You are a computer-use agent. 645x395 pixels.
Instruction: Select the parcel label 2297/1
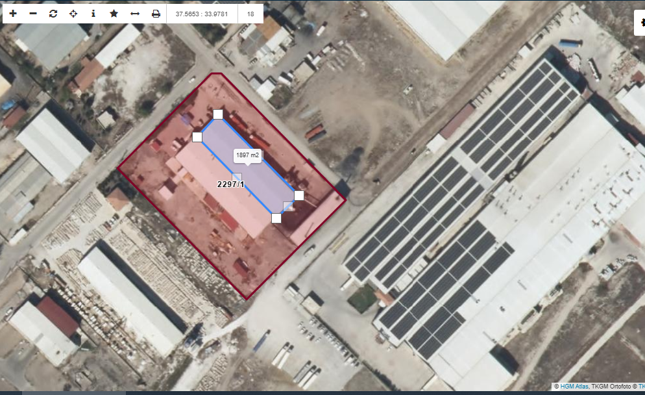point(230,185)
